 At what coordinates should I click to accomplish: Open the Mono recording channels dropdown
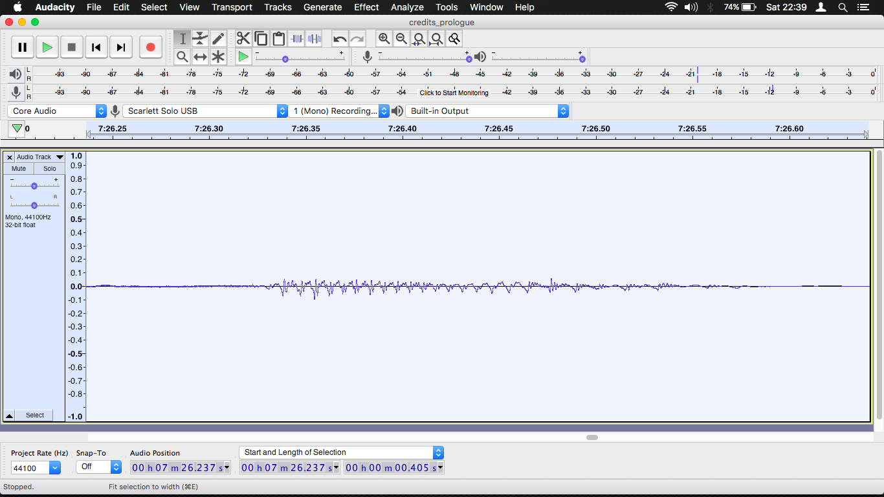tap(339, 111)
